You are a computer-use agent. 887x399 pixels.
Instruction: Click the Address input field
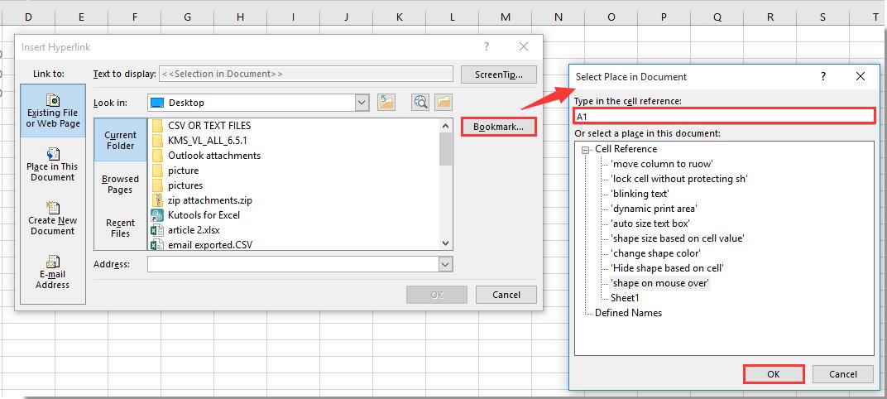point(293,264)
